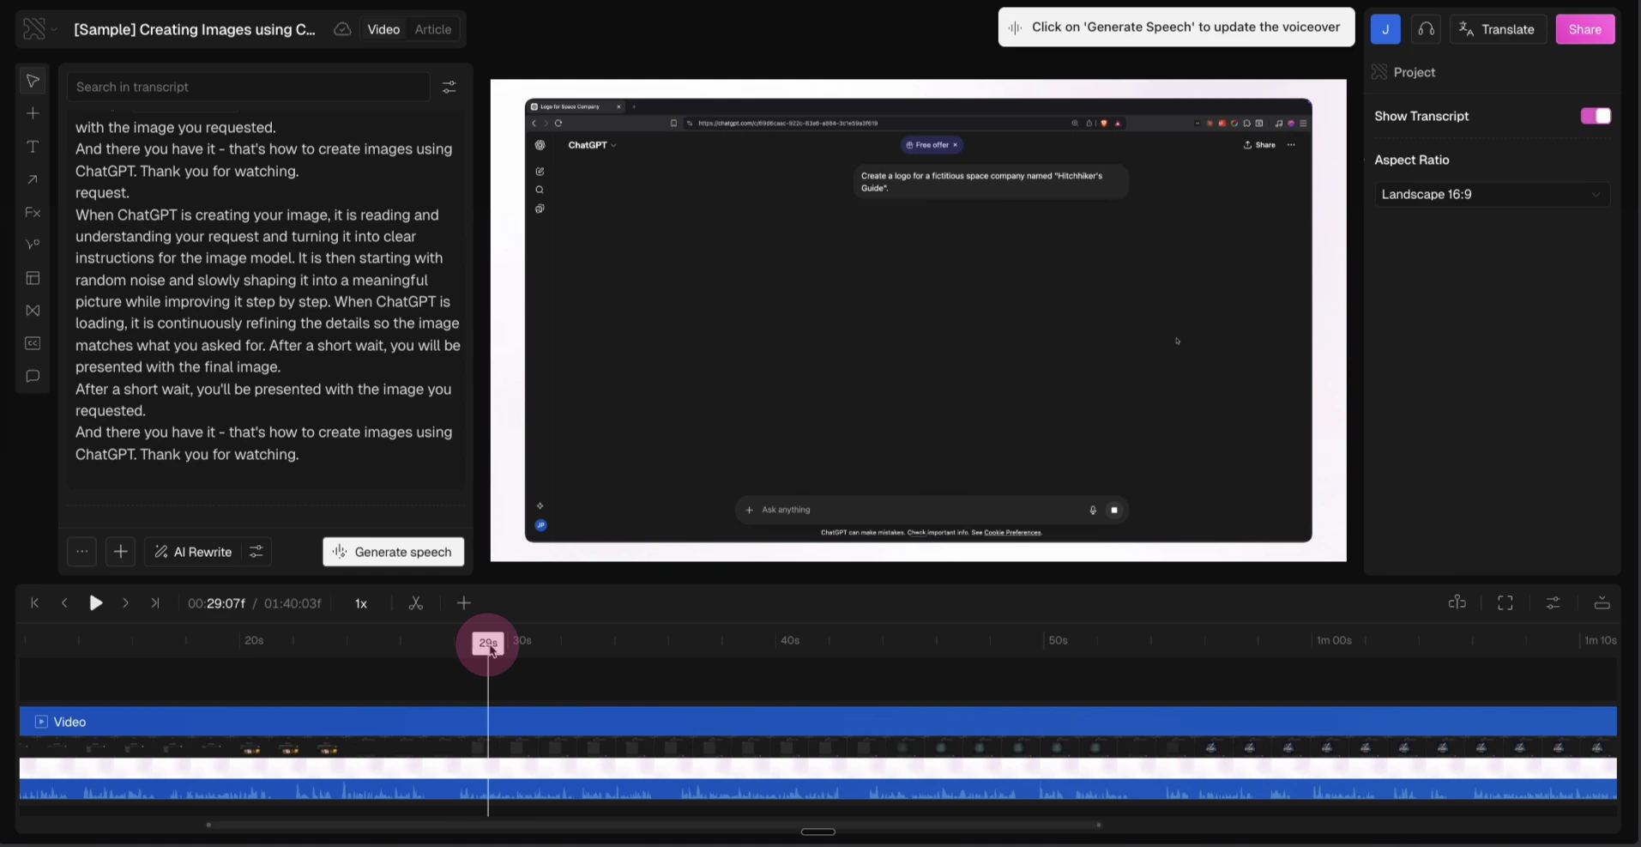This screenshot has height=847, width=1641.
Task: Click the AI Rewrite button
Action: tap(193, 552)
